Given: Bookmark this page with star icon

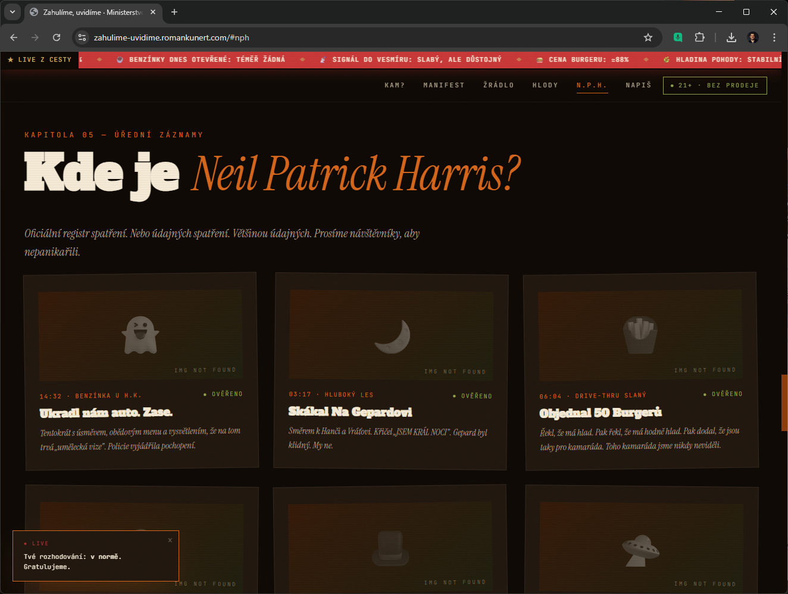Looking at the screenshot, I should (x=648, y=37).
